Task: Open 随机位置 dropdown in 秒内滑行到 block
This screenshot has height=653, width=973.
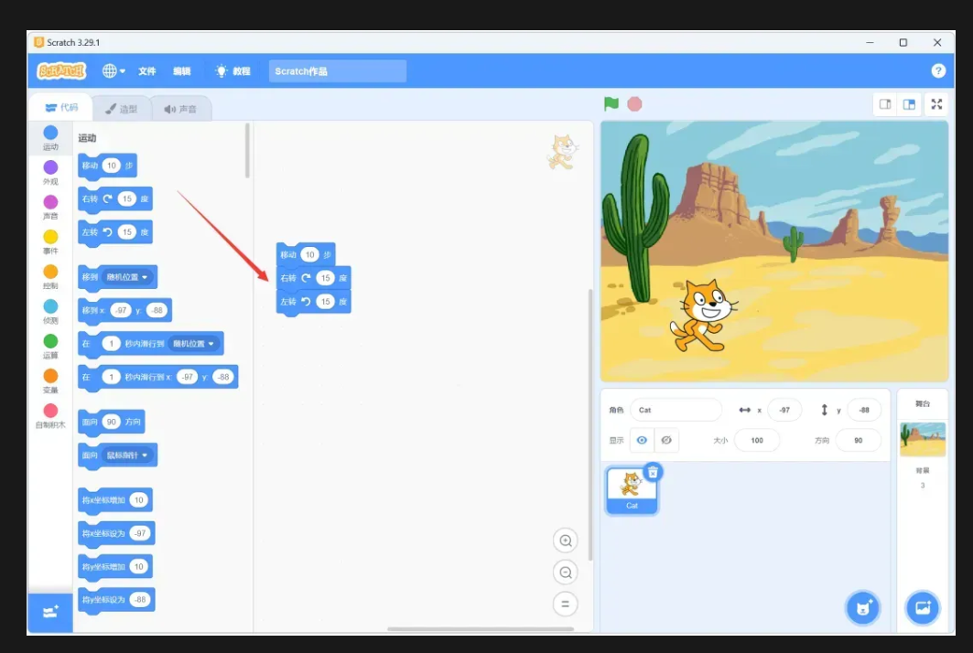Action: (x=194, y=344)
